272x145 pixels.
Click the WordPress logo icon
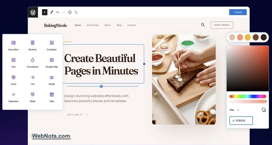33,12
